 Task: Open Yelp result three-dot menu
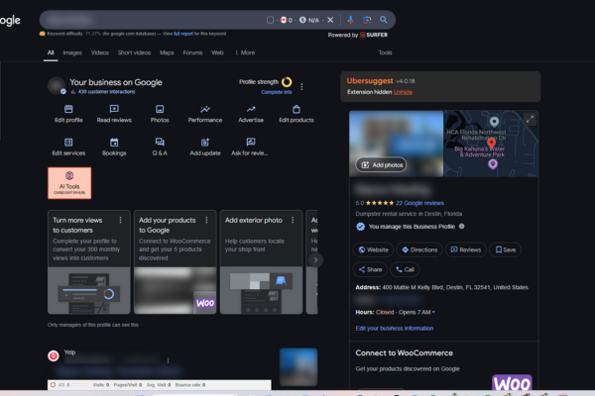pyautogui.click(x=168, y=360)
